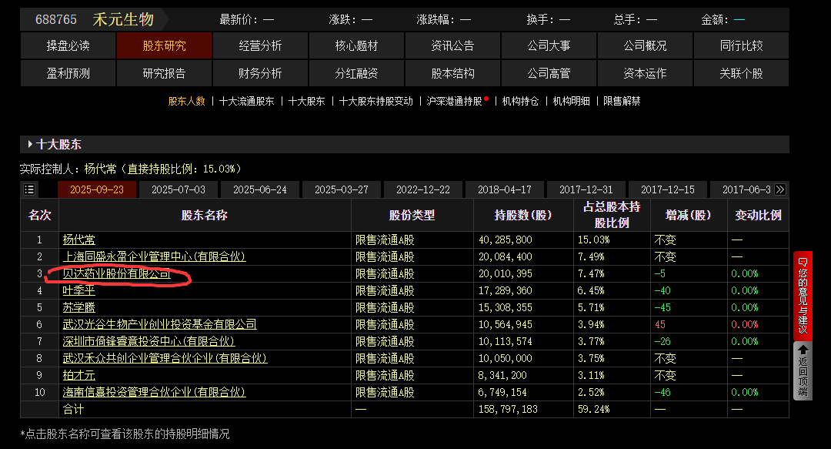Open the 您的意见与建议 feedback button
Viewport: 831px width, 449px height.
click(803, 296)
